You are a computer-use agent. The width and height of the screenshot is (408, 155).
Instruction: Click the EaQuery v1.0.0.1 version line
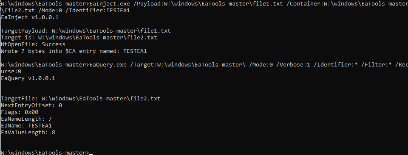(28, 78)
